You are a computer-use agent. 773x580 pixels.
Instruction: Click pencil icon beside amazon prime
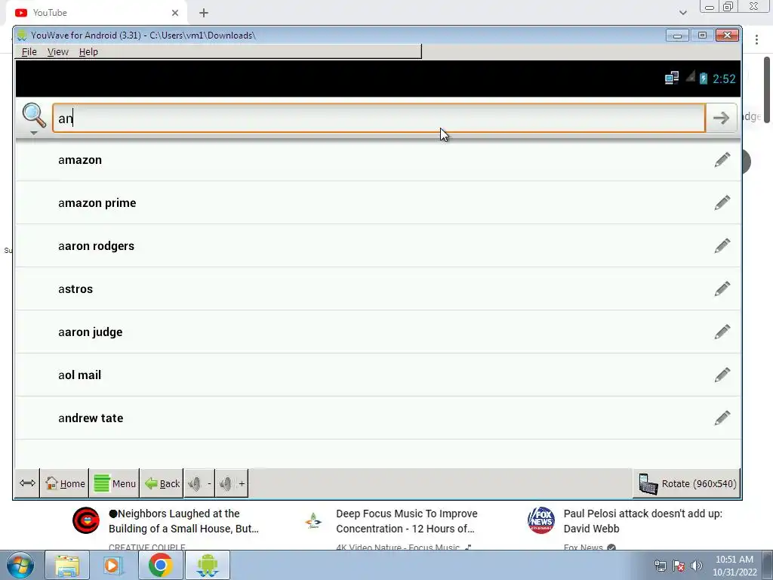722,202
